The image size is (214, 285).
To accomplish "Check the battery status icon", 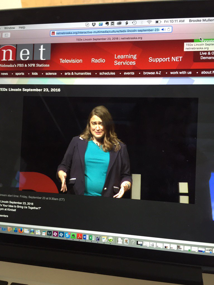I will pos(158,22).
